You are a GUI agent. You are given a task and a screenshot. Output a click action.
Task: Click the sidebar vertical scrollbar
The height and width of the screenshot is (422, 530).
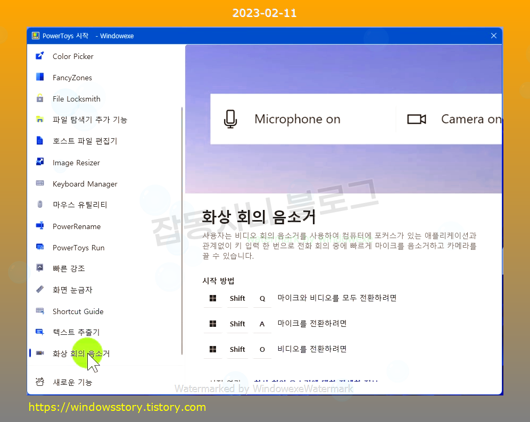tap(182, 231)
